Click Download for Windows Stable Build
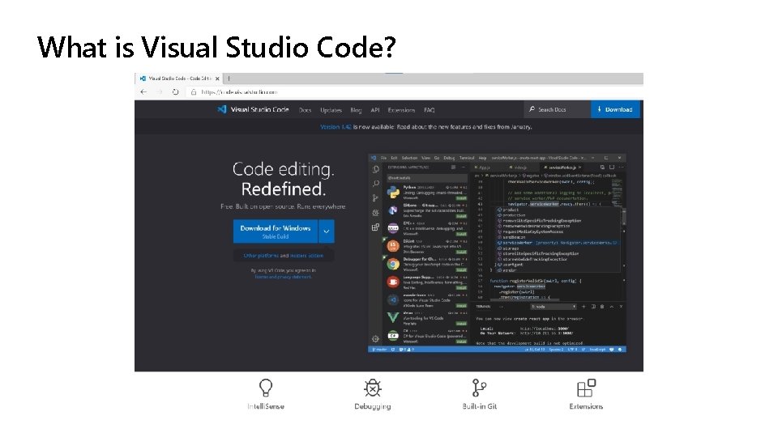Image resolution: width=778 pixels, height=437 pixels. click(276, 231)
